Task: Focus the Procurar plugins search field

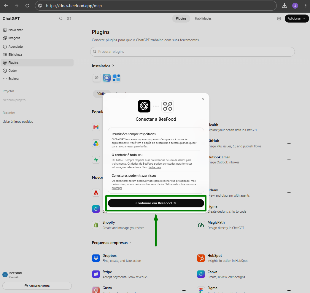Action: (x=193, y=52)
